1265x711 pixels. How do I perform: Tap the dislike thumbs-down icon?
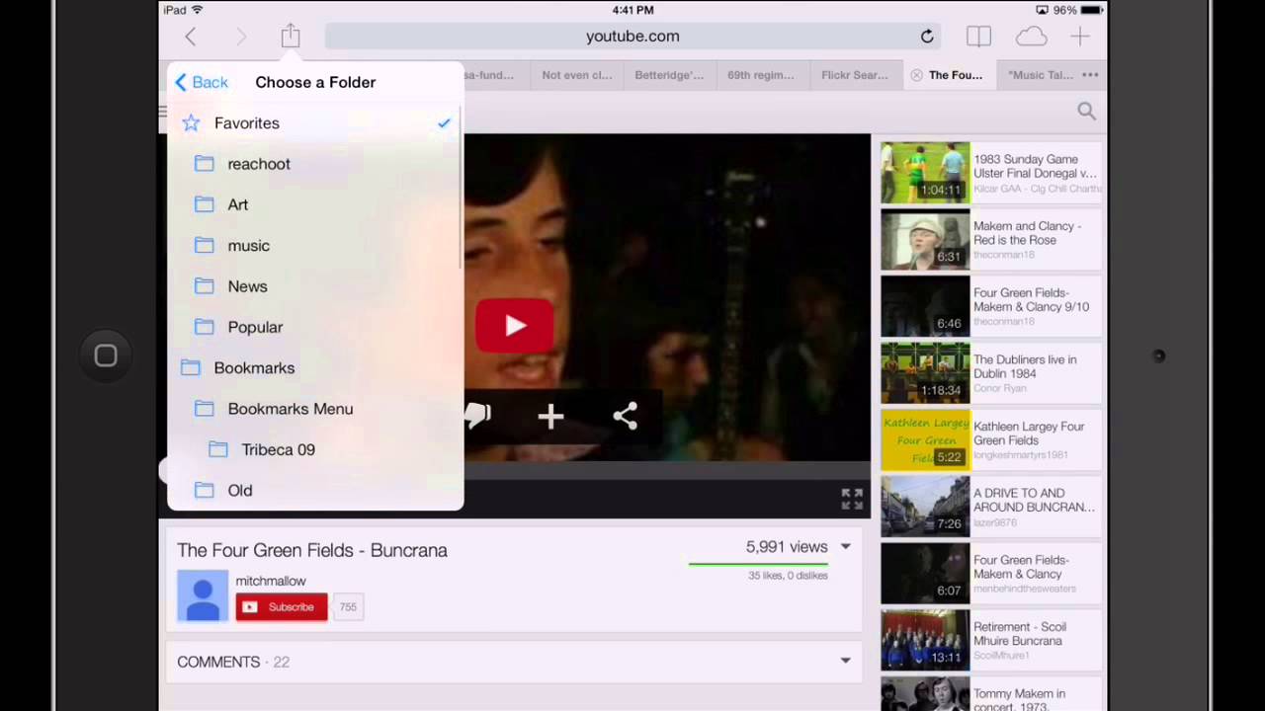coord(478,416)
